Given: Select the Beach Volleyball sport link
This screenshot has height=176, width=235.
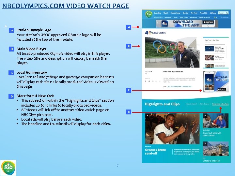Looking at the screenshot, I should click(x=204, y=18).
